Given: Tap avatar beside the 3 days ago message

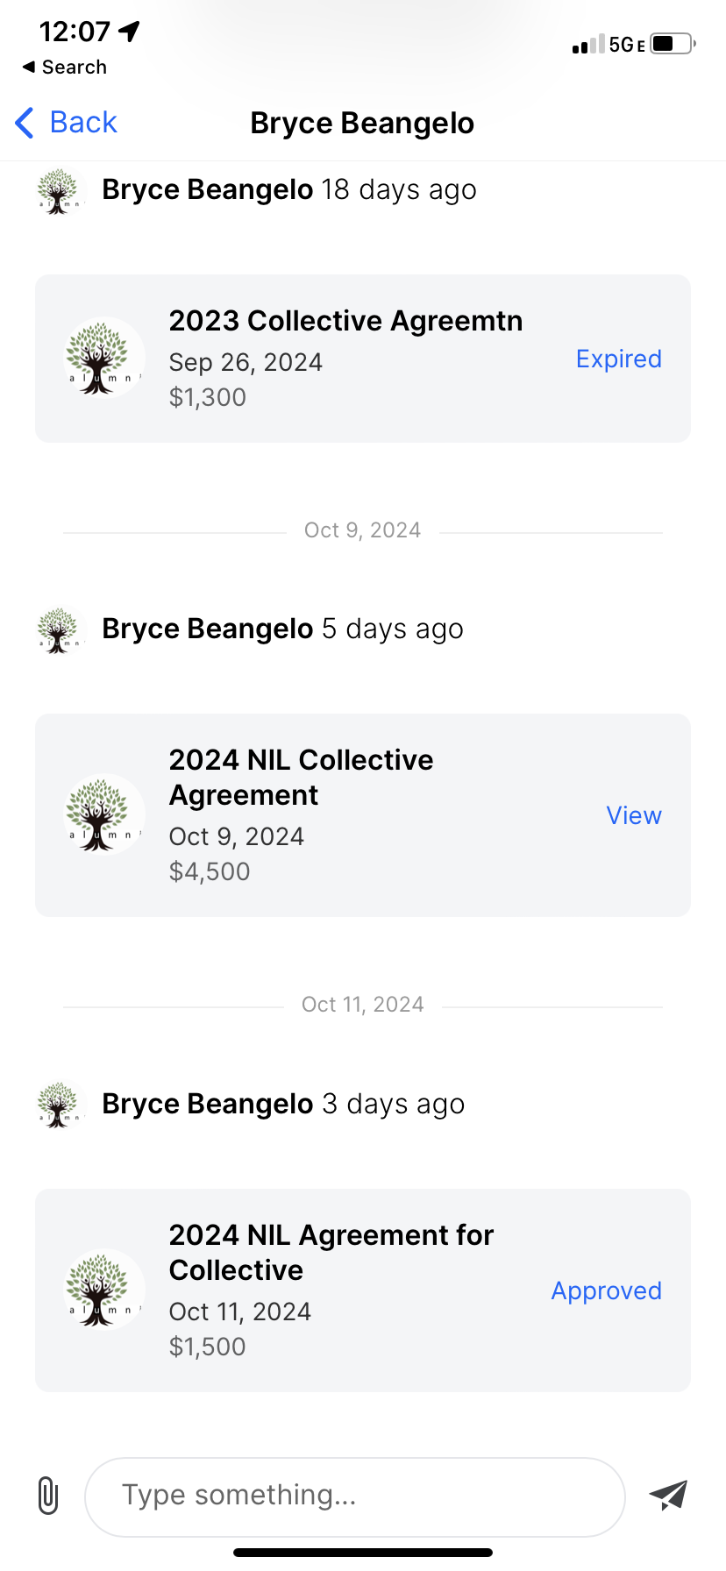Looking at the screenshot, I should coord(58,1105).
